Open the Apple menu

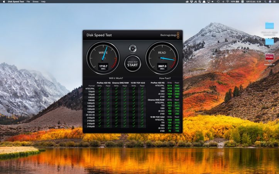click(x=4, y=2)
